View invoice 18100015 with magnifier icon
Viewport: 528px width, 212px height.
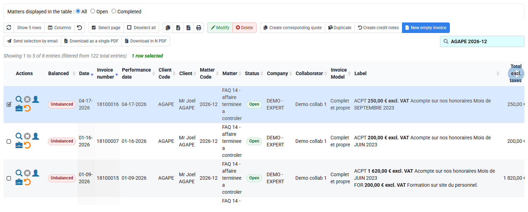coord(19,173)
